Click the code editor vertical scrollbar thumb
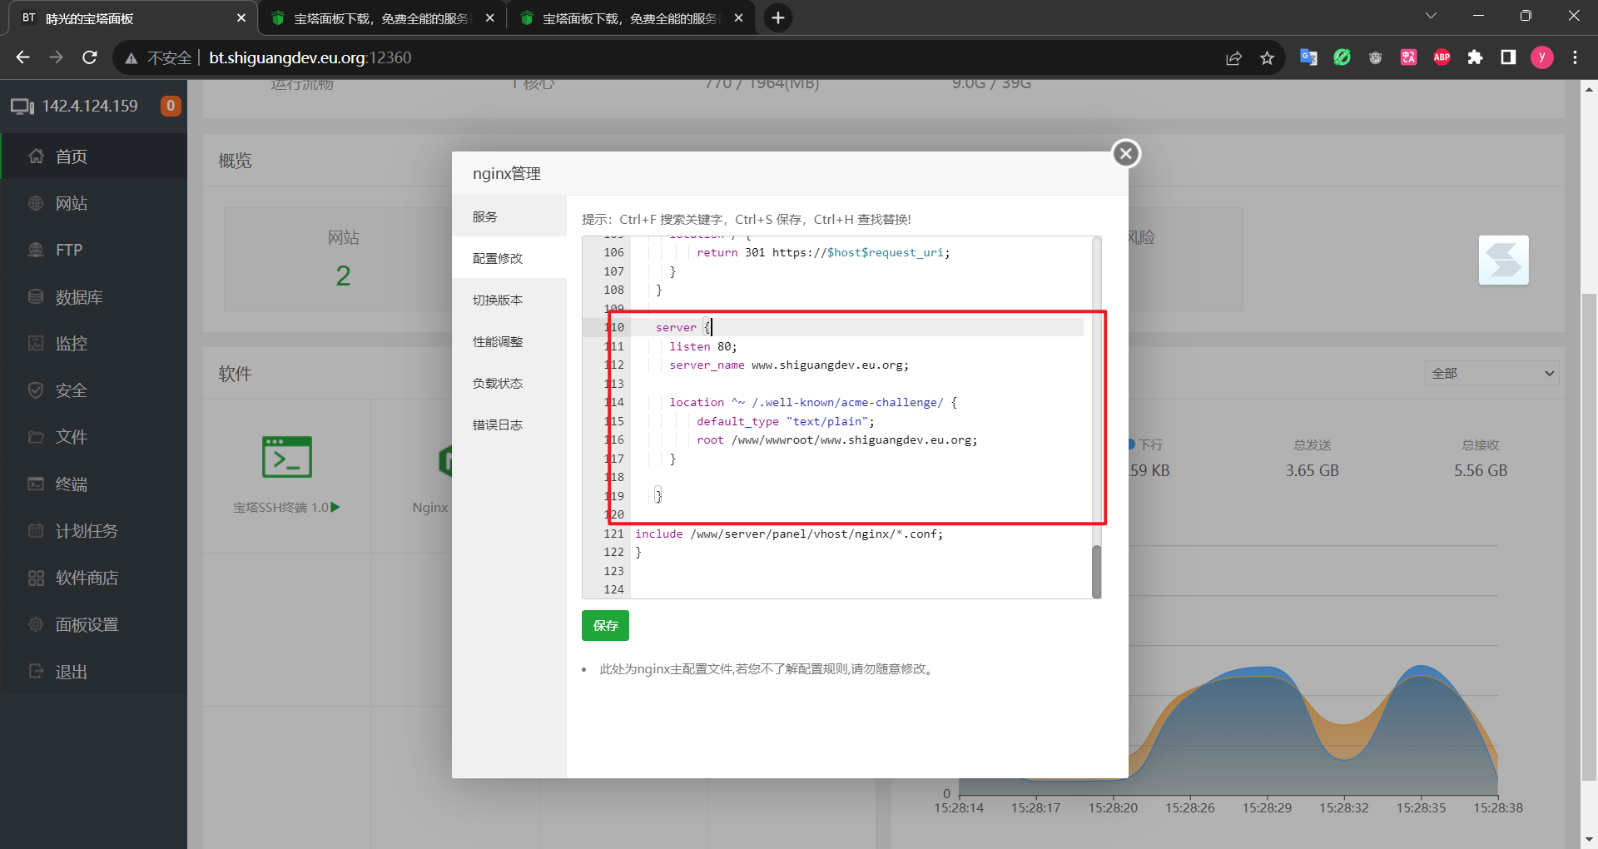The width and height of the screenshot is (1598, 849). (1096, 571)
